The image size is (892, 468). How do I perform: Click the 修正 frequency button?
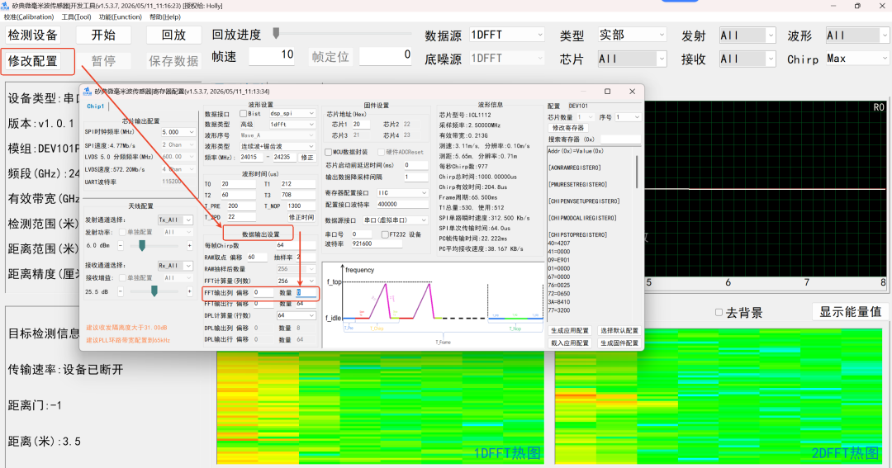point(307,158)
